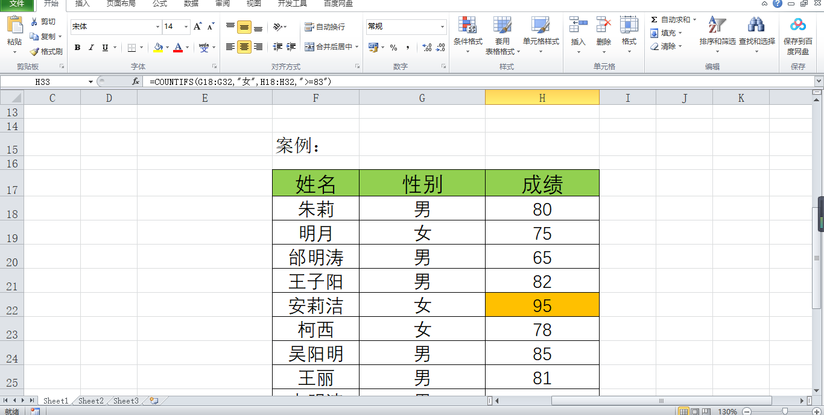Toggle middle vertical alignment
Image resolution: width=824 pixels, height=415 pixels.
244,27
